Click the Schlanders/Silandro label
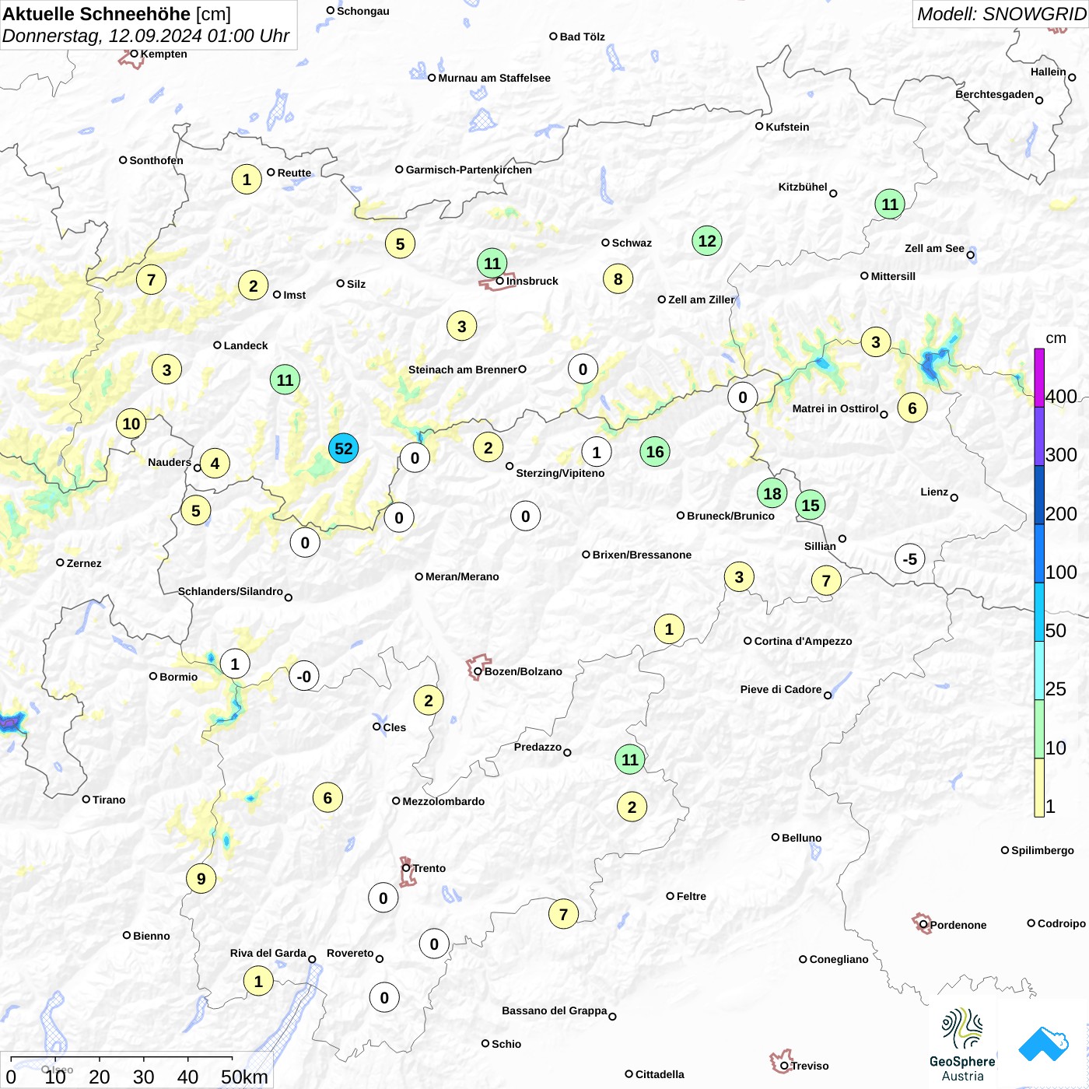The image size is (1089, 1089). [230, 591]
